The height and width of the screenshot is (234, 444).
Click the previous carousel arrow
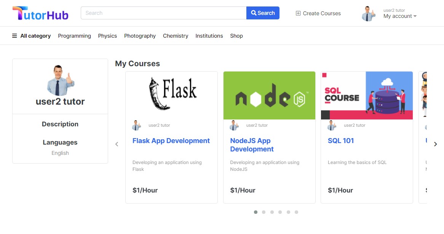pos(117,144)
